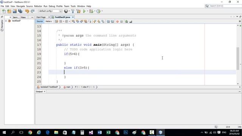Image resolution: width=242 pixels, height=136 pixels.
Task: Click the Windows Start button
Action: point(4,133)
